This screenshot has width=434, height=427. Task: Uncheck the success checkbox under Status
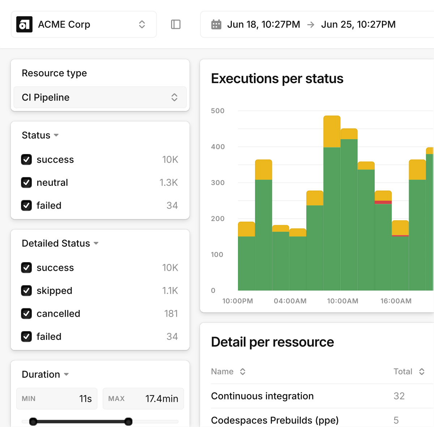pos(26,159)
